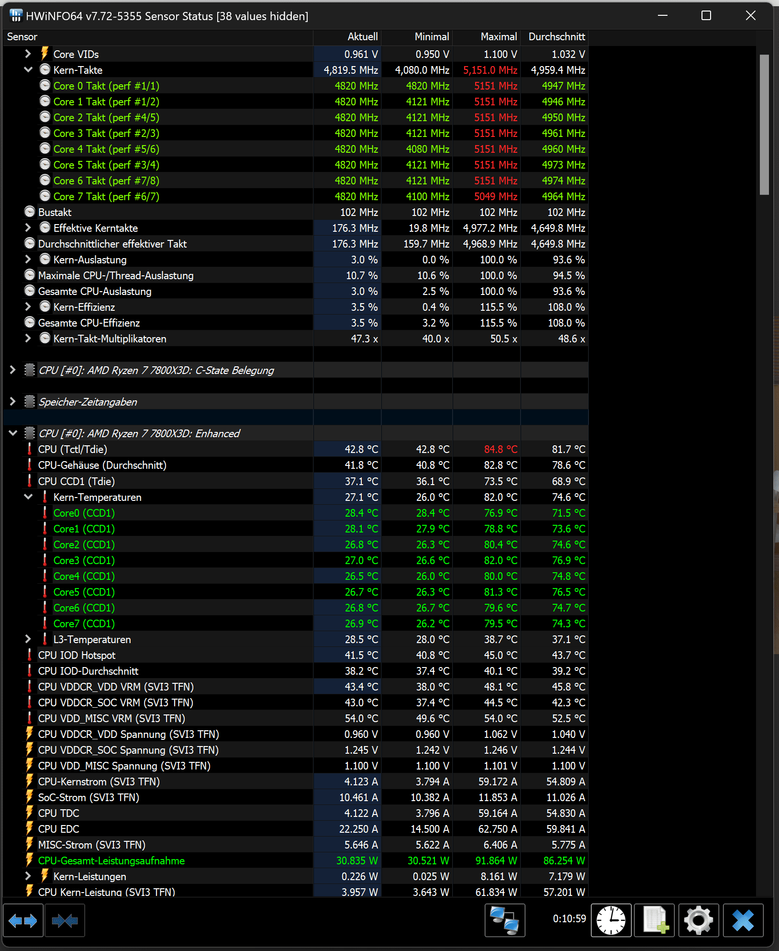Click the Sensor column header
The width and height of the screenshot is (779, 951).
point(158,37)
